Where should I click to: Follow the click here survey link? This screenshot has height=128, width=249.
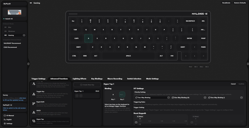[x=22, y=98]
